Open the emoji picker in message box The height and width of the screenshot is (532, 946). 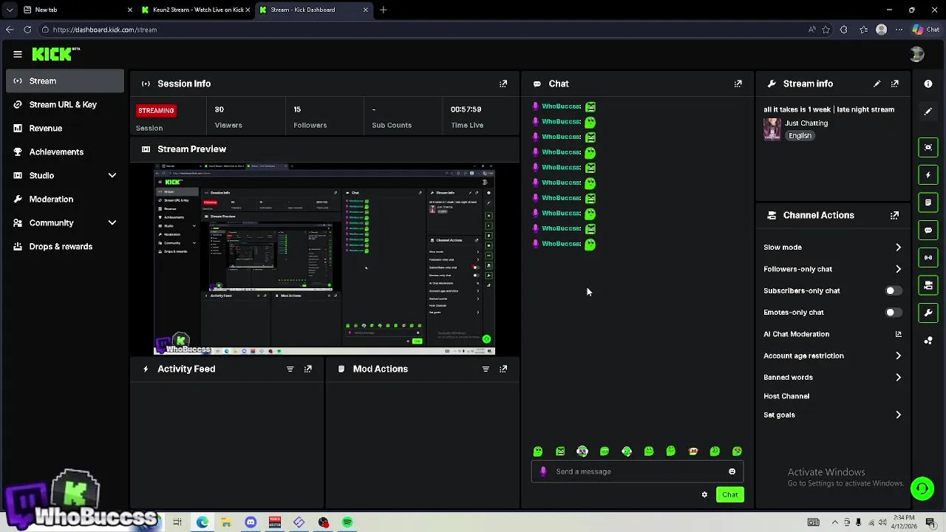[x=732, y=471]
